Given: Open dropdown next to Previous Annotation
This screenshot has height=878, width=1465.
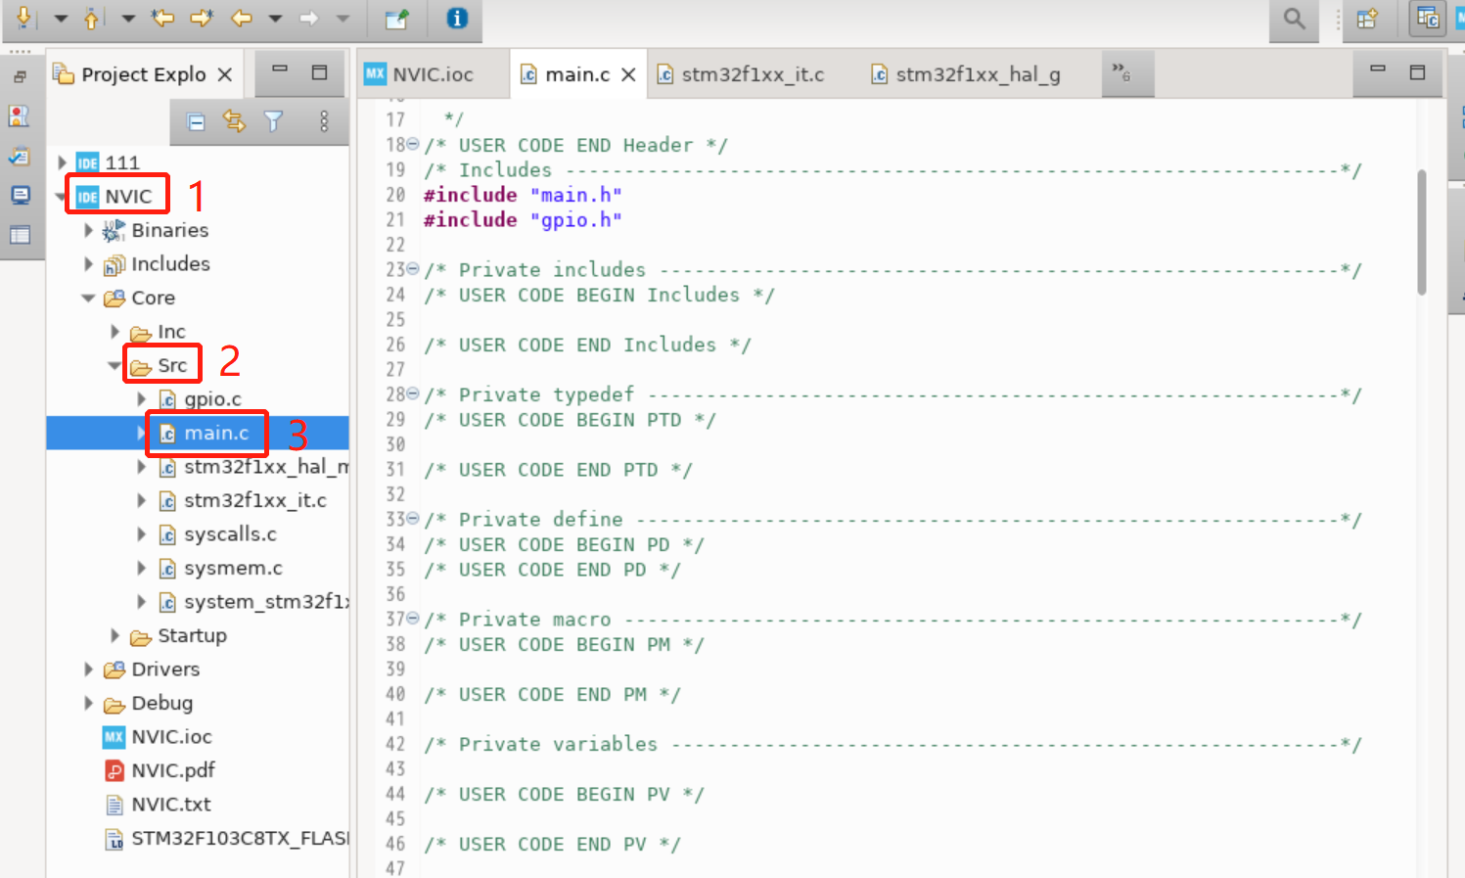Looking at the screenshot, I should pos(127,18).
